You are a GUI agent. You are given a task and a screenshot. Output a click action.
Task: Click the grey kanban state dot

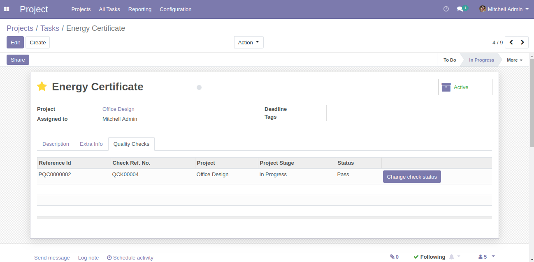coord(199,87)
